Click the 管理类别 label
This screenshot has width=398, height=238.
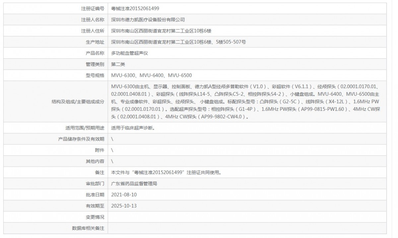click(95, 64)
